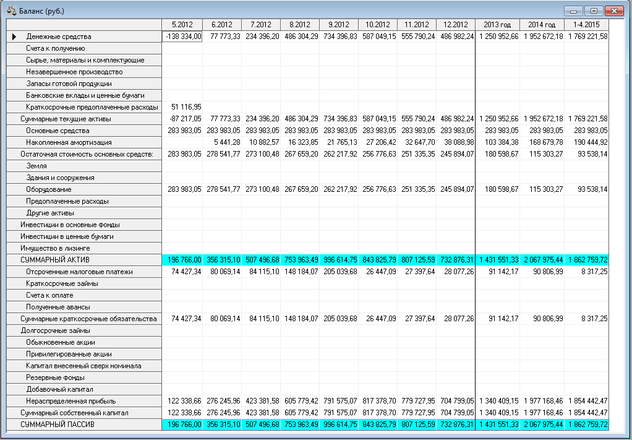Image resolution: width=632 pixels, height=440 pixels.
Task: Select the Предоплаченные расходы row
Action: pos(84,201)
